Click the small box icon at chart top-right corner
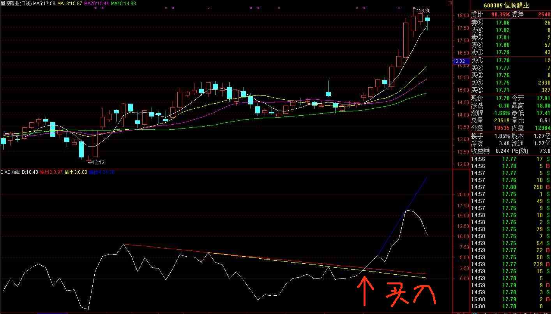 click(450, 4)
